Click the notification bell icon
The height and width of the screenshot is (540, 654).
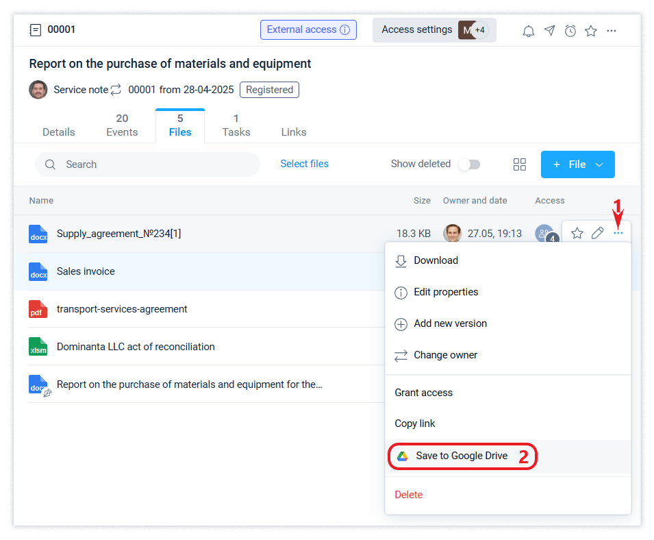[x=529, y=31]
